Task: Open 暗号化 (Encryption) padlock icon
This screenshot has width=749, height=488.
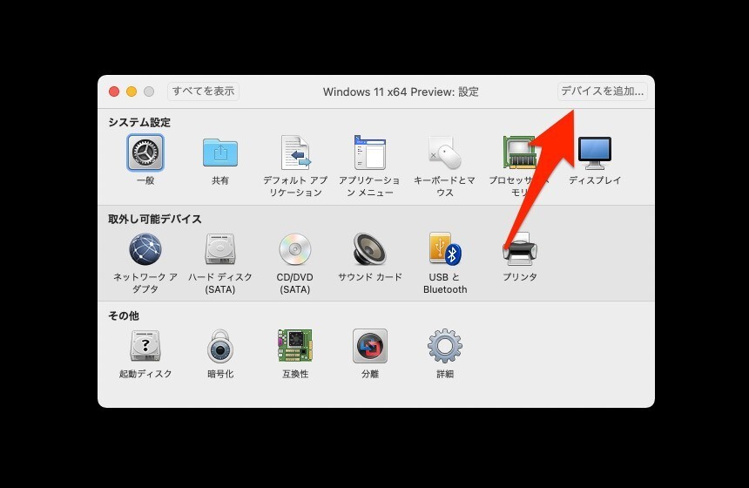Action: coord(220,346)
